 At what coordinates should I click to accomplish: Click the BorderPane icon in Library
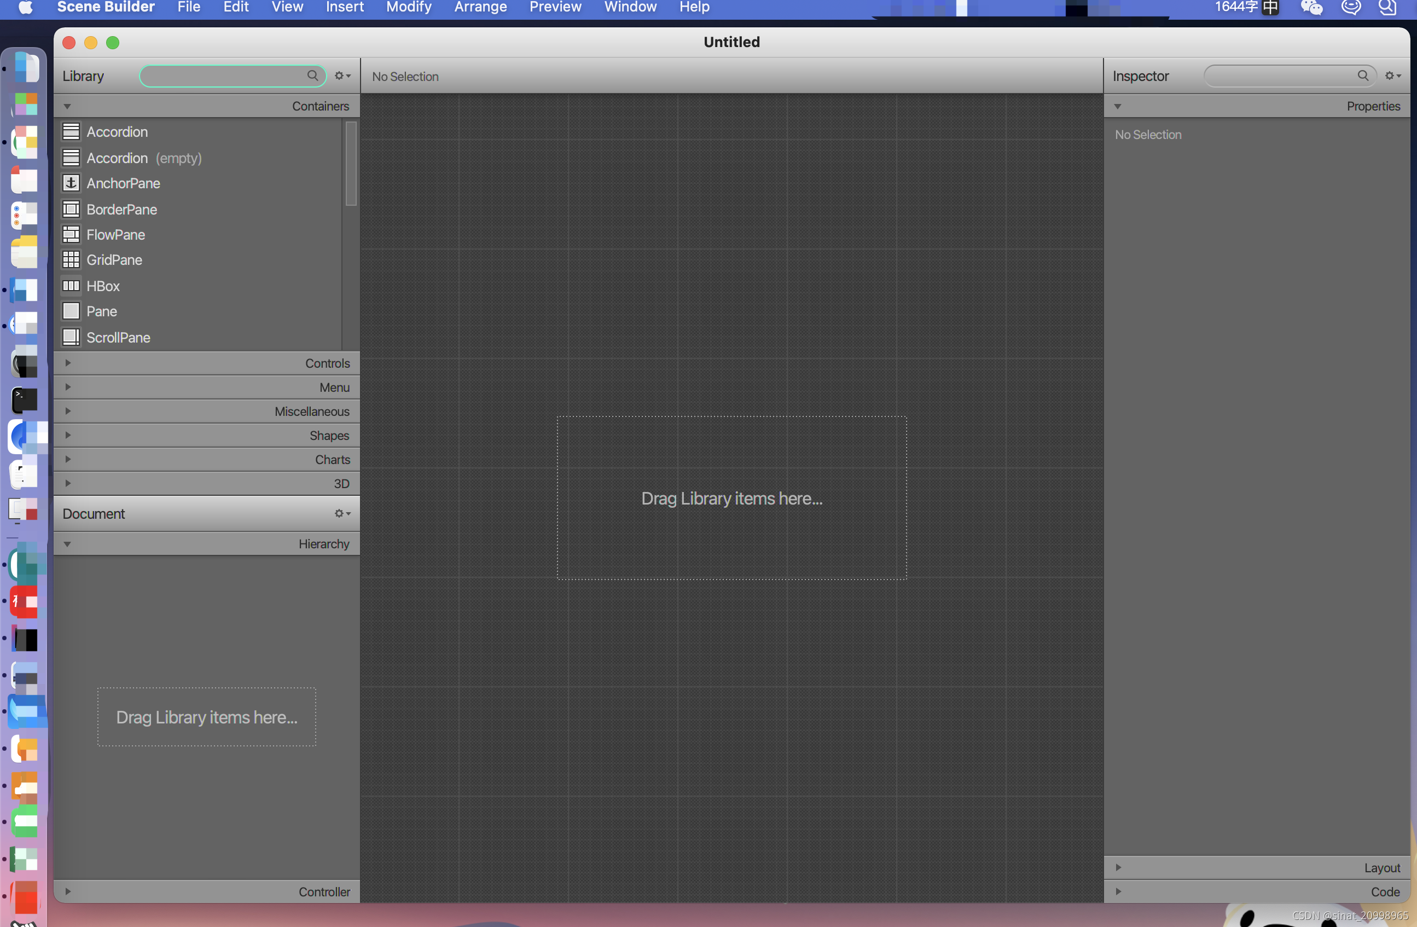(x=71, y=210)
